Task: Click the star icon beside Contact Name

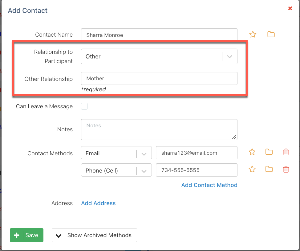Action: point(253,34)
